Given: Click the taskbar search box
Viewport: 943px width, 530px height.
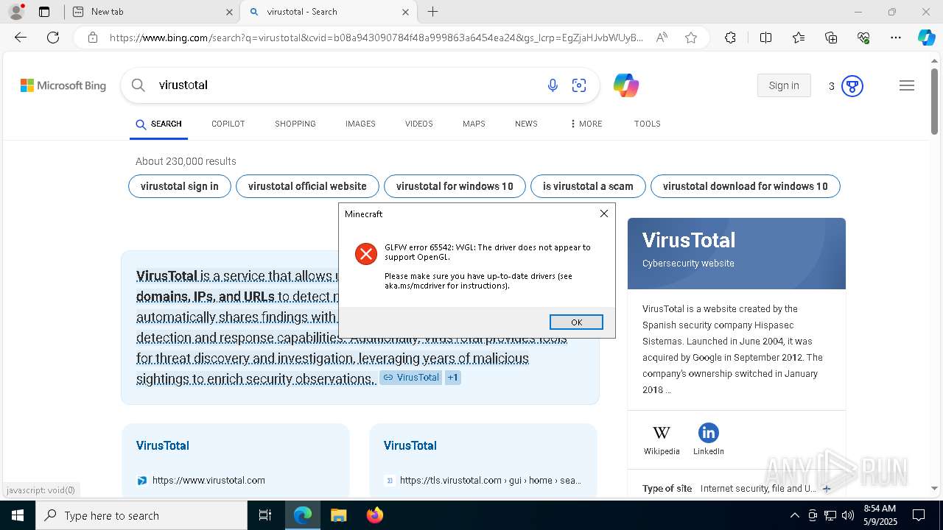Looking at the screenshot, I should pos(141,515).
